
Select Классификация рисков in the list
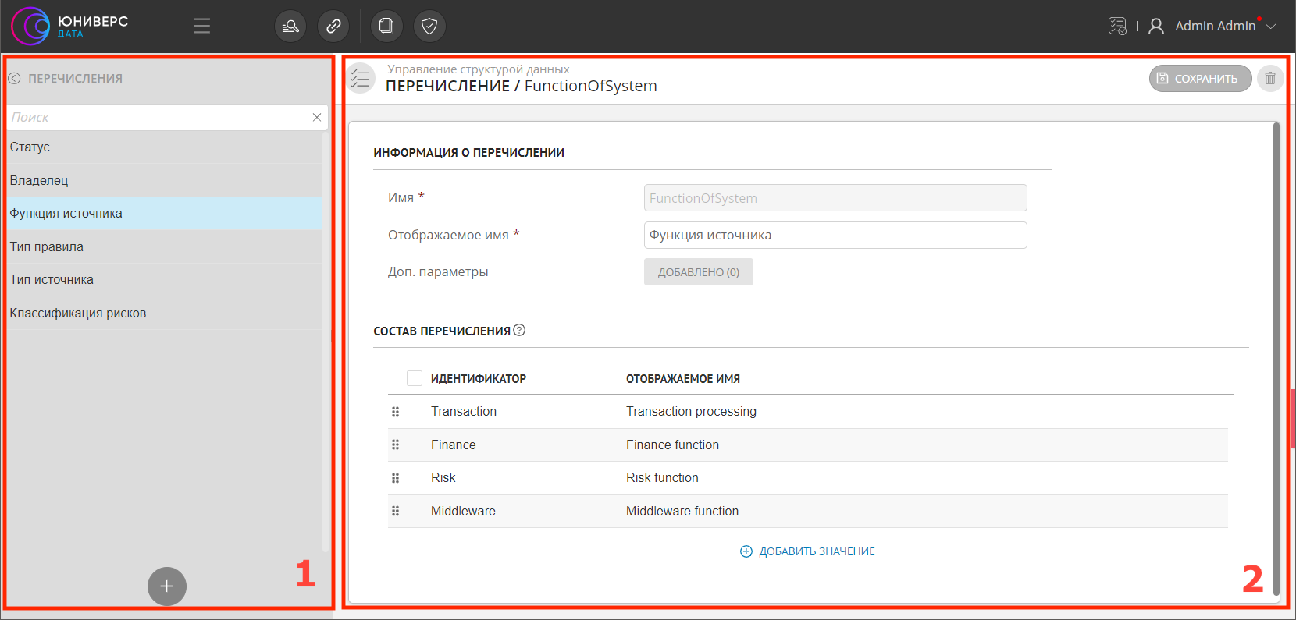click(78, 314)
